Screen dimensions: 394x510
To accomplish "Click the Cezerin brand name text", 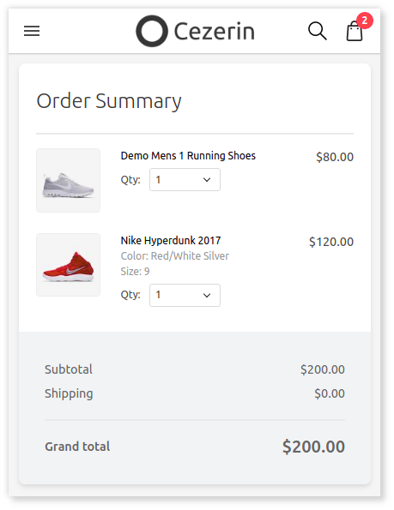I will (215, 32).
